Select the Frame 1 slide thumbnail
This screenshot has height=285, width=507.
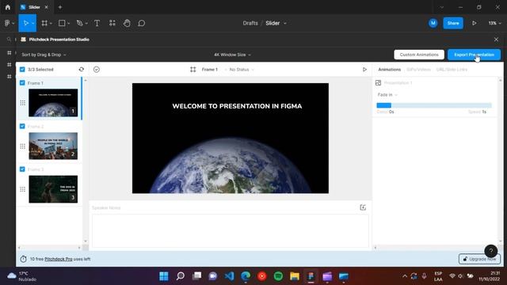(x=53, y=103)
